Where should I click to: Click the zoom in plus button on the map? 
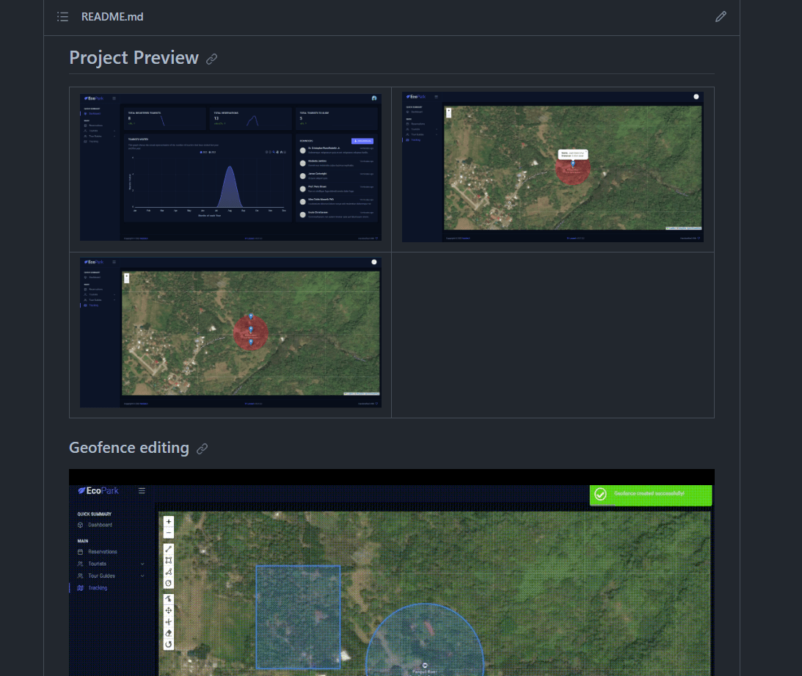pyautogui.click(x=169, y=522)
